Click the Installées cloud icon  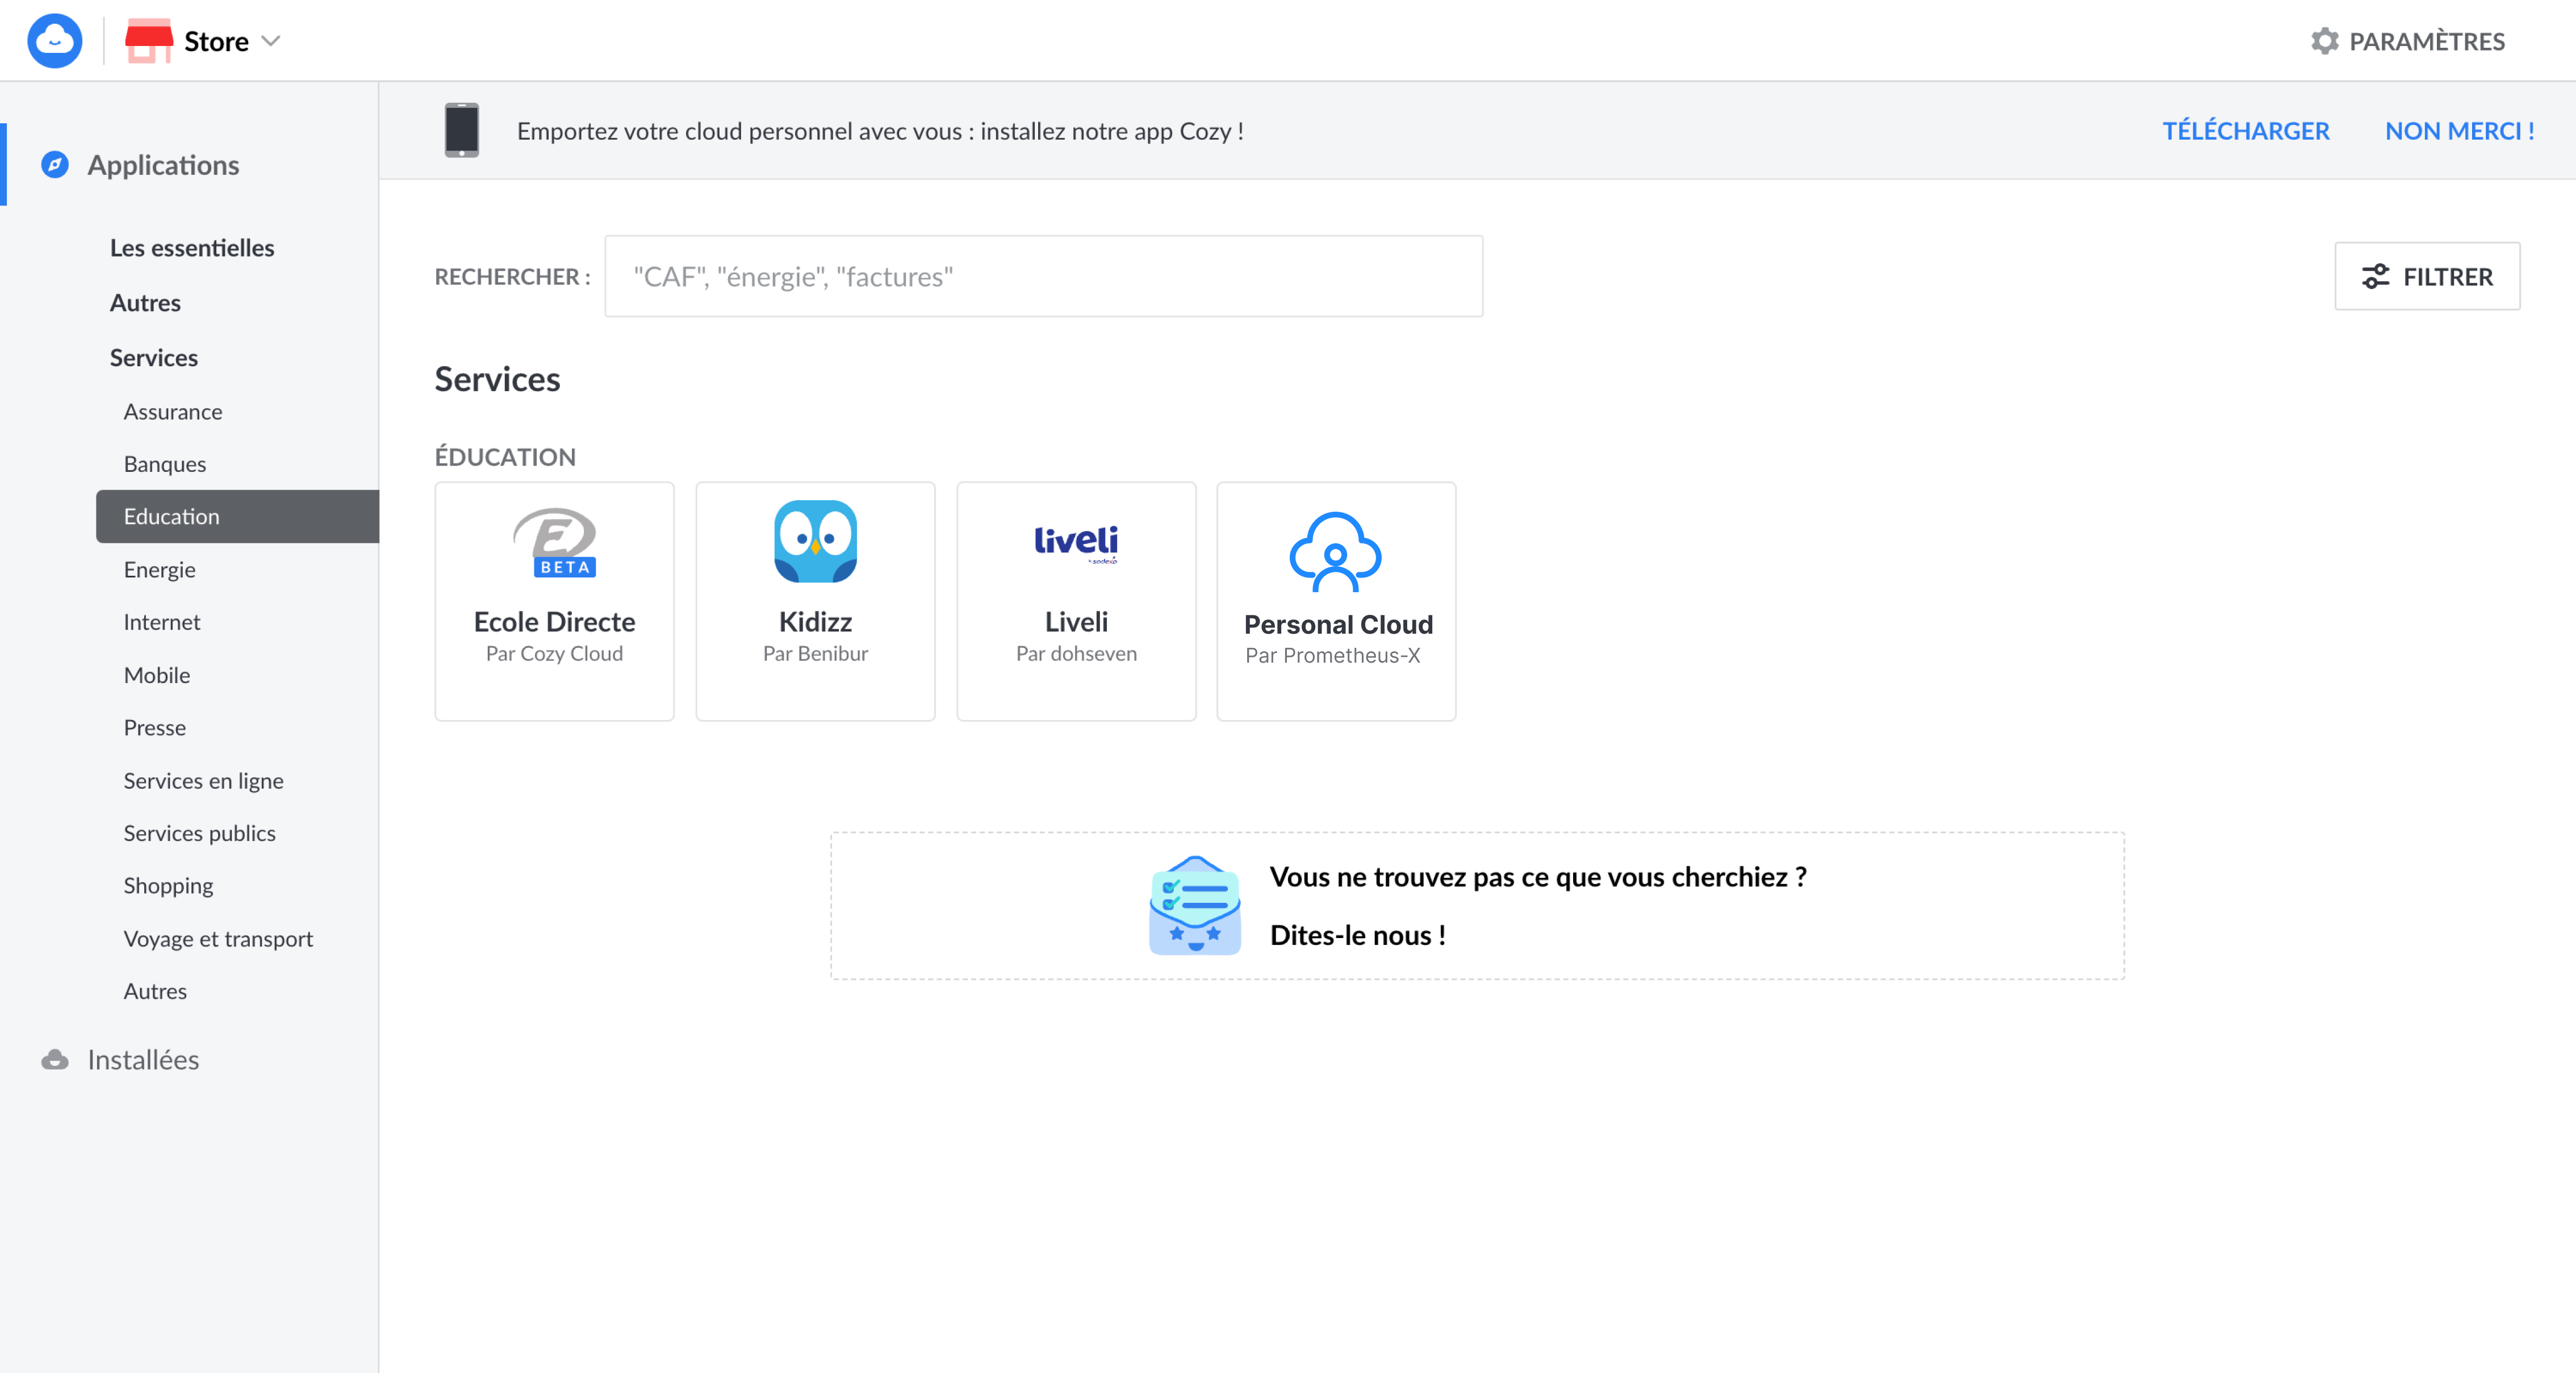(55, 1059)
